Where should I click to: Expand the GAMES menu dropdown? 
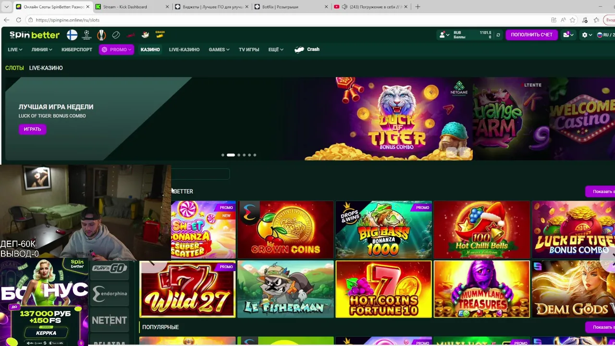[x=219, y=49]
